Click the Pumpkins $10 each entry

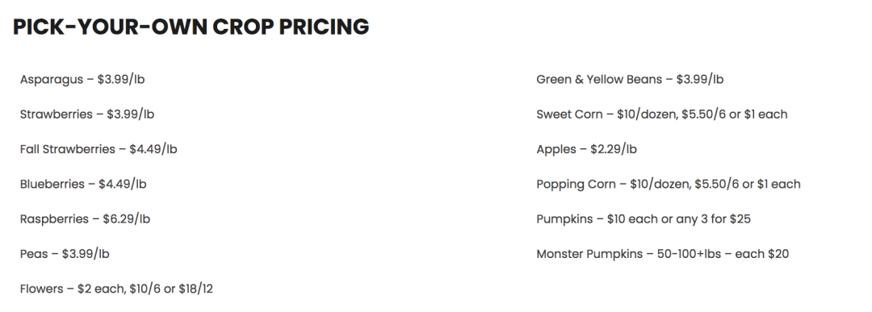point(644,219)
